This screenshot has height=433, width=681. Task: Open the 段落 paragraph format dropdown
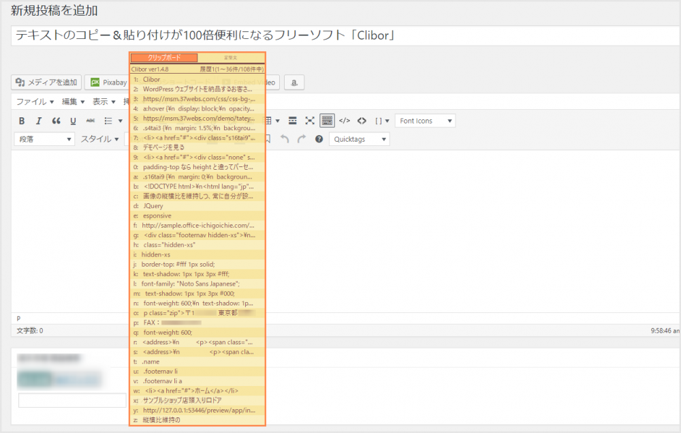pyautogui.click(x=44, y=139)
